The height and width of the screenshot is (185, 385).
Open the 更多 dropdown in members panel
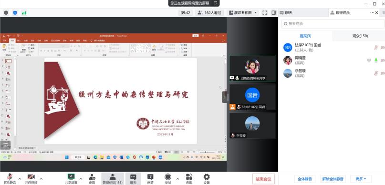point(361,179)
